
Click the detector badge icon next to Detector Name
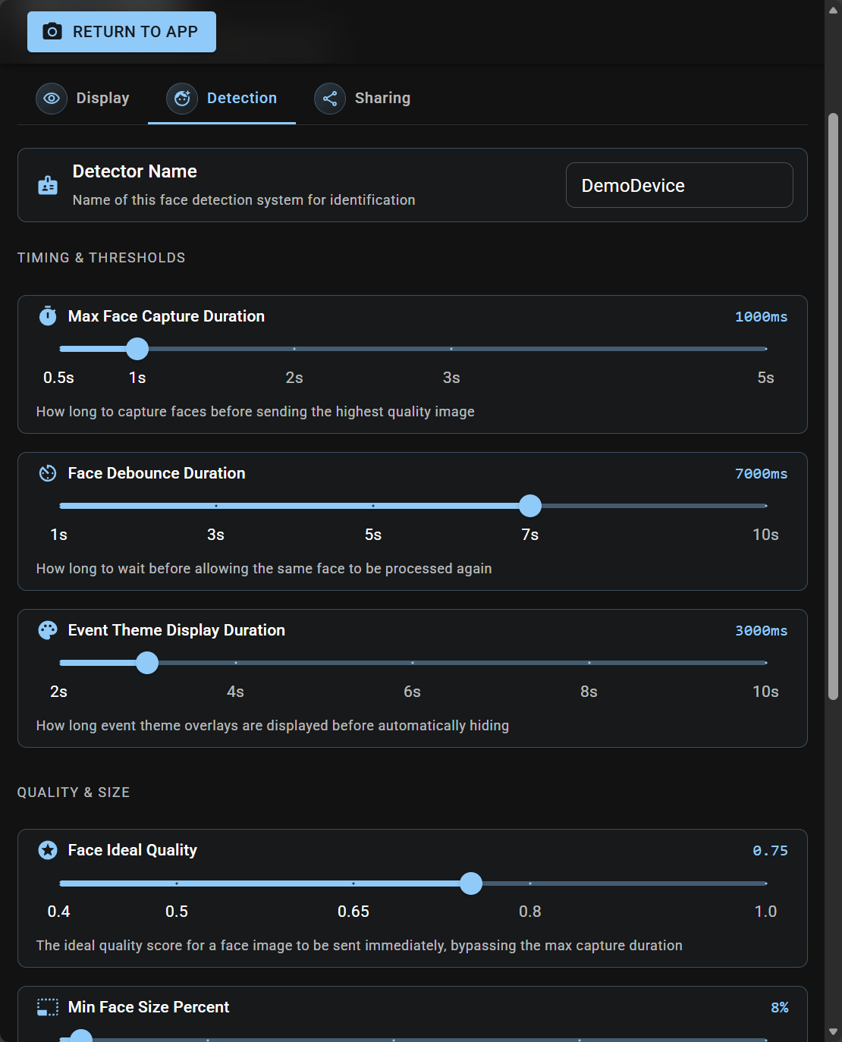47,185
